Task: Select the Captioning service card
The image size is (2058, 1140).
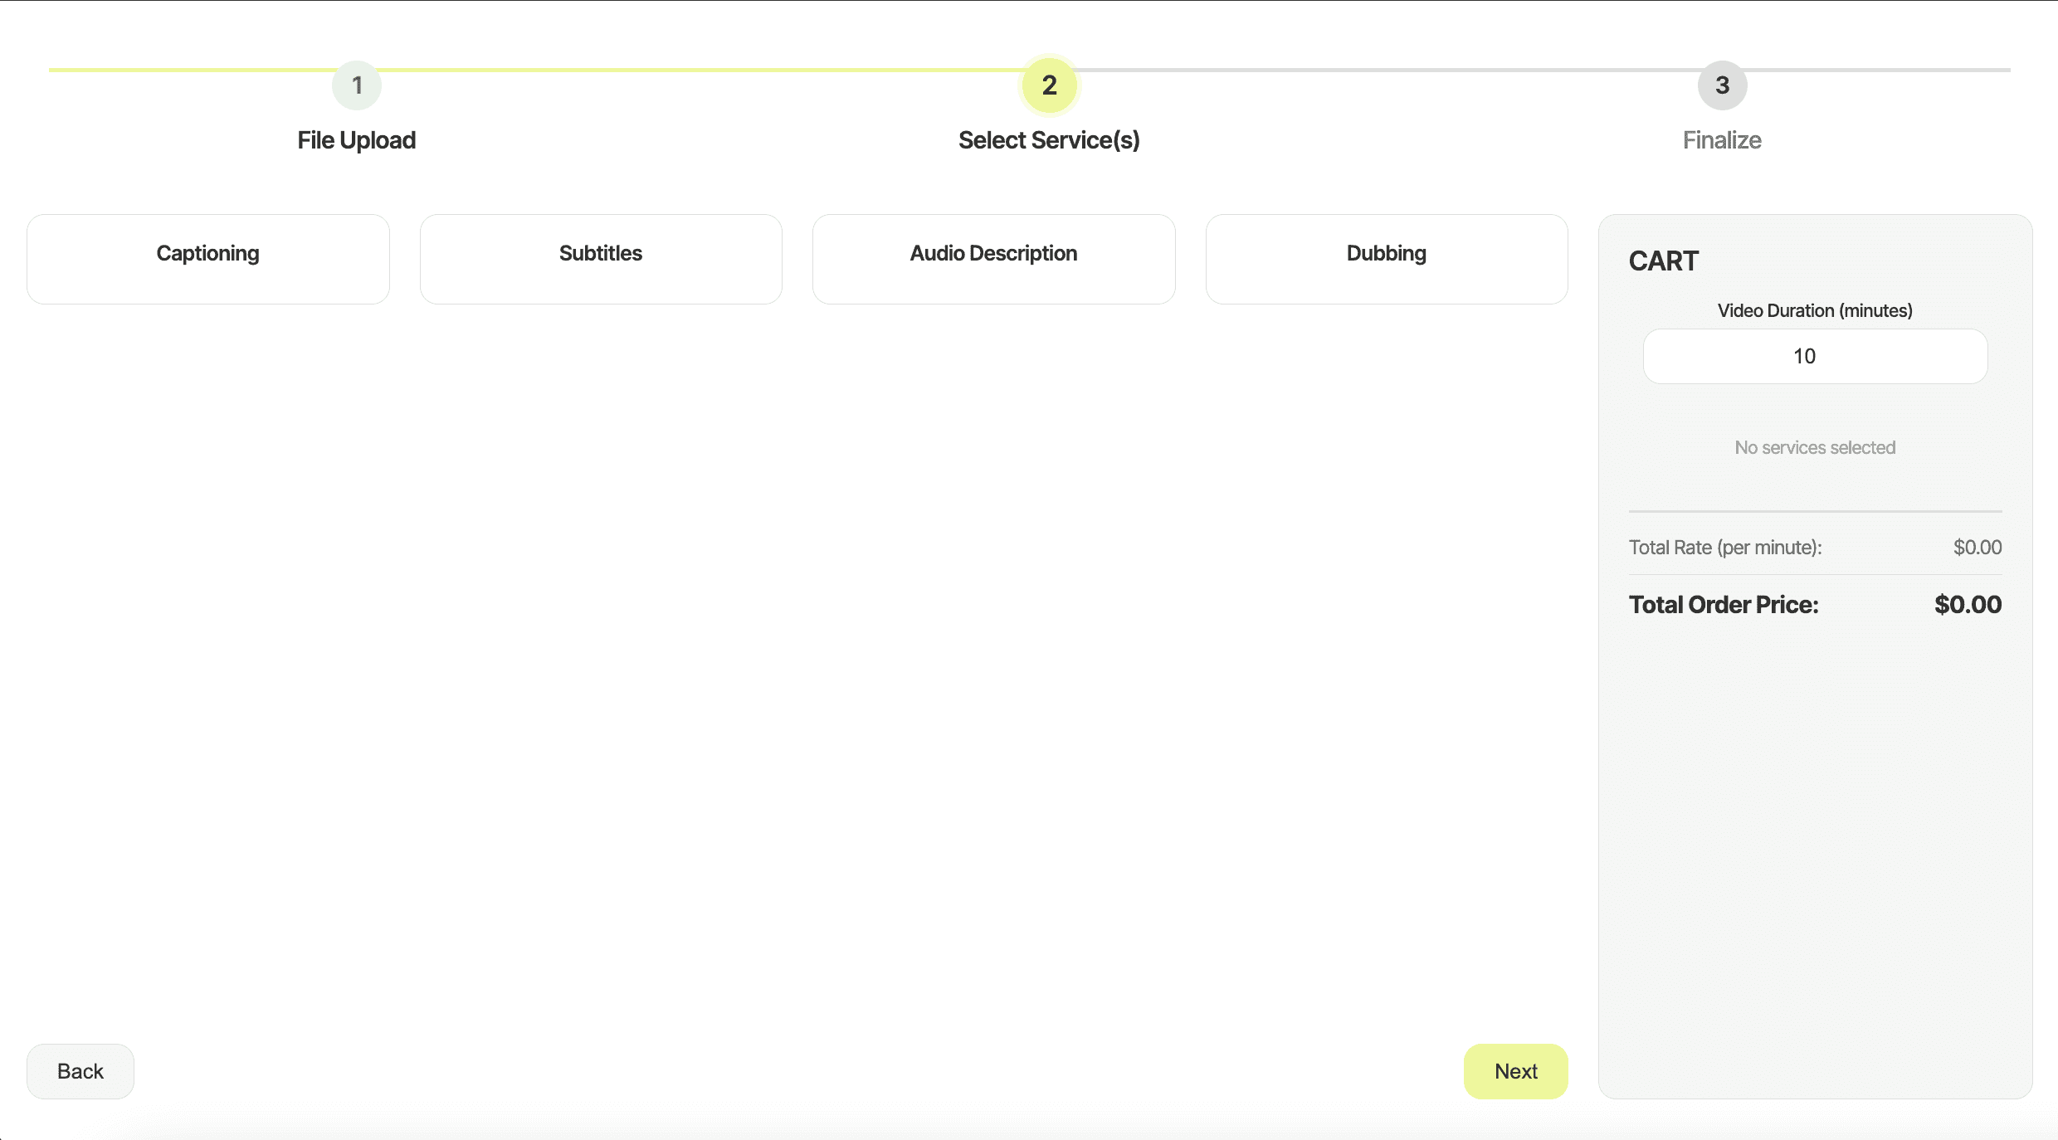Action: (208, 259)
